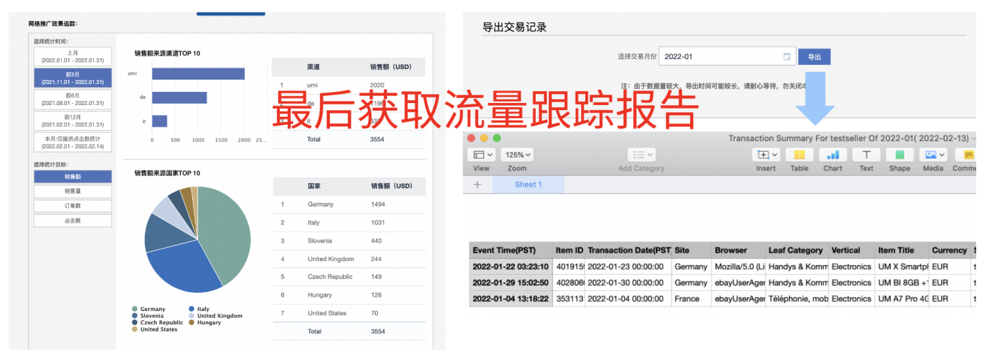Click the Shape icon in toolbar
Viewport: 995px width, 357px height.
click(x=899, y=155)
